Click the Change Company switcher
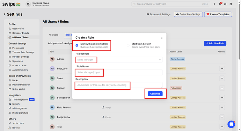The width and height of the screenshot is (241, 131). [41, 5]
